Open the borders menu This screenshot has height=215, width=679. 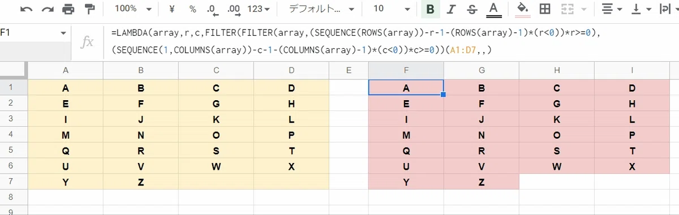(x=544, y=9)
